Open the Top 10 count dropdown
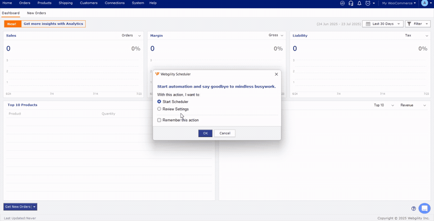434x221 pixels. (384, 105)
